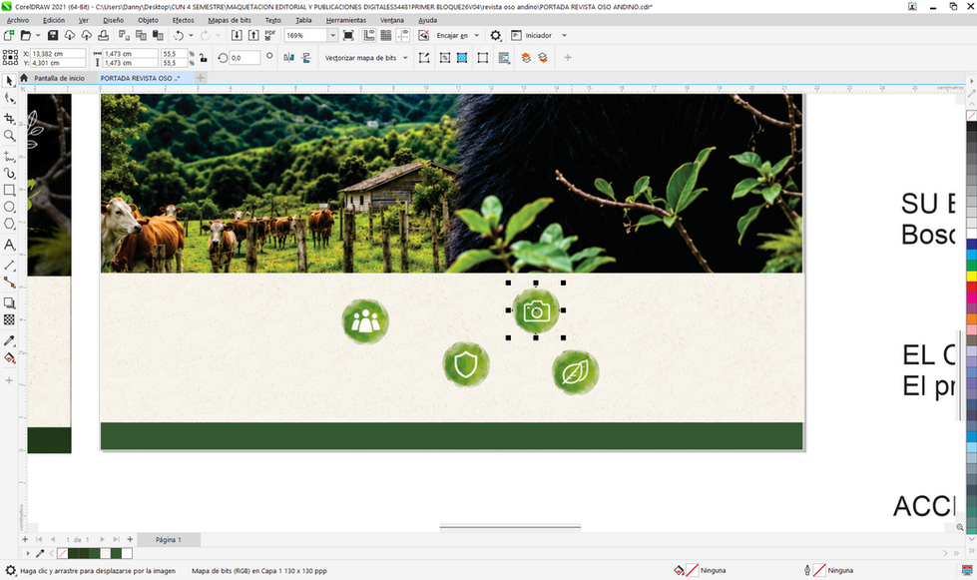Screen dimensions: 977x580
Task: Expand the Encajar en dropdown
Action: tap(477, 36)
